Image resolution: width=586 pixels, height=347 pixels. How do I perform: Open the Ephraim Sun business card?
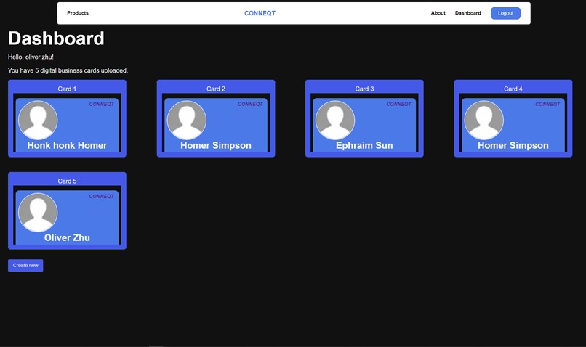click(x=364, y=118)
